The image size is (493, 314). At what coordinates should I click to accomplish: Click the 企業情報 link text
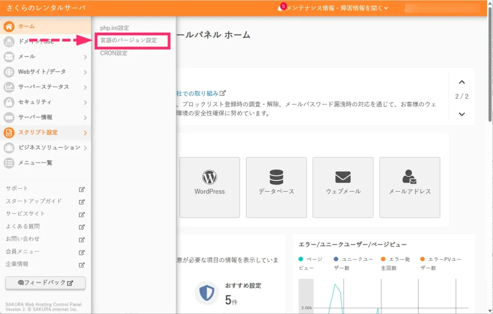click(17, 264)
